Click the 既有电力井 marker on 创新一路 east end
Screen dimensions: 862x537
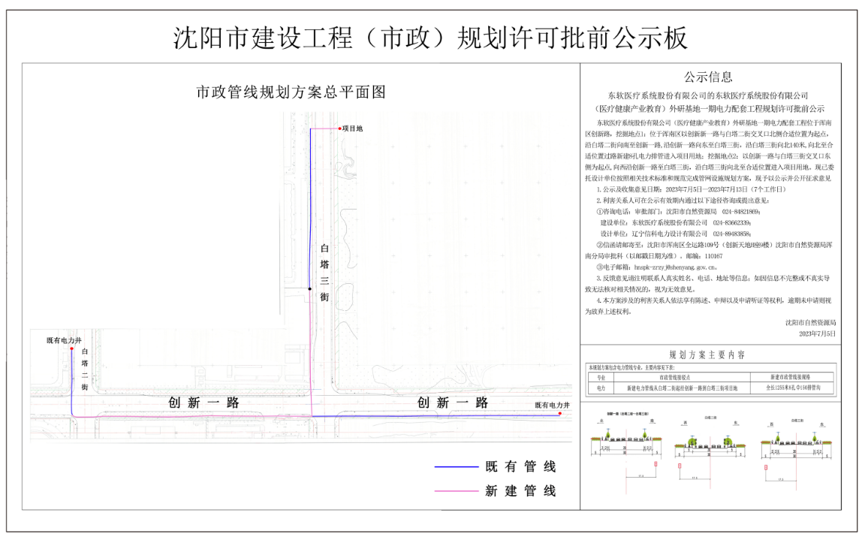click(x=560, y=413)
